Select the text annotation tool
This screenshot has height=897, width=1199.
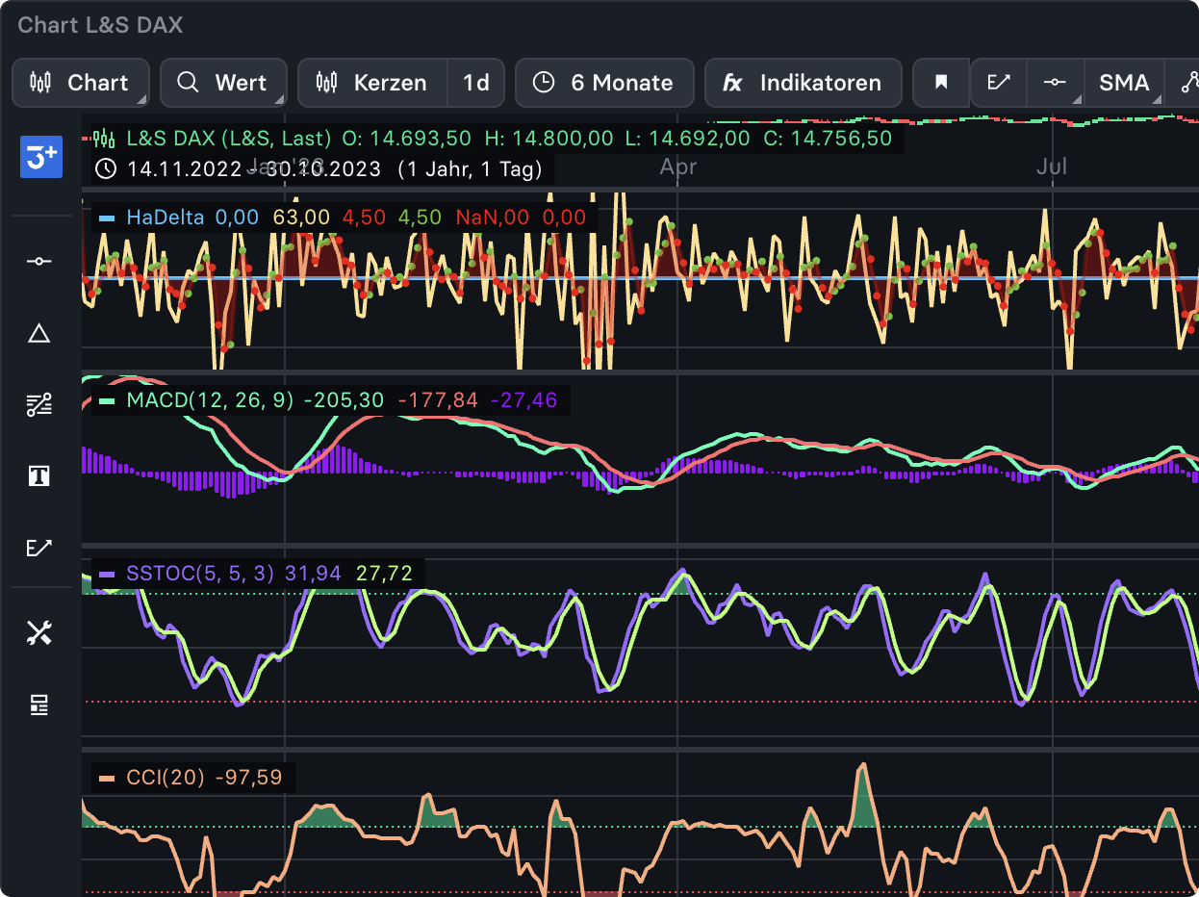coord(38,476)
